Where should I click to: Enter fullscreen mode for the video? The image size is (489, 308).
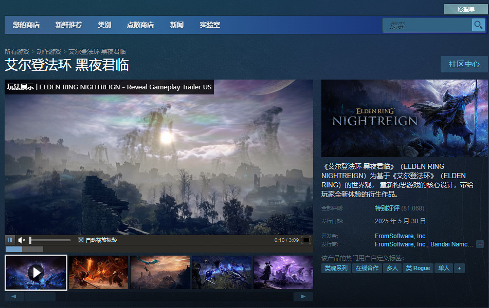click(x=307, y=239)
